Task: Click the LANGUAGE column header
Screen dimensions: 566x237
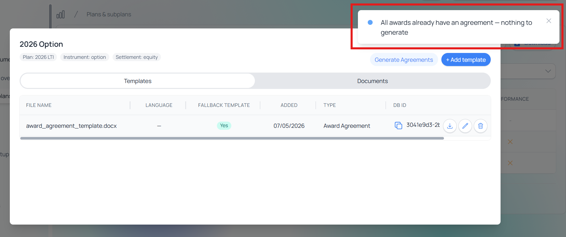Action: (x=159, y=105)
